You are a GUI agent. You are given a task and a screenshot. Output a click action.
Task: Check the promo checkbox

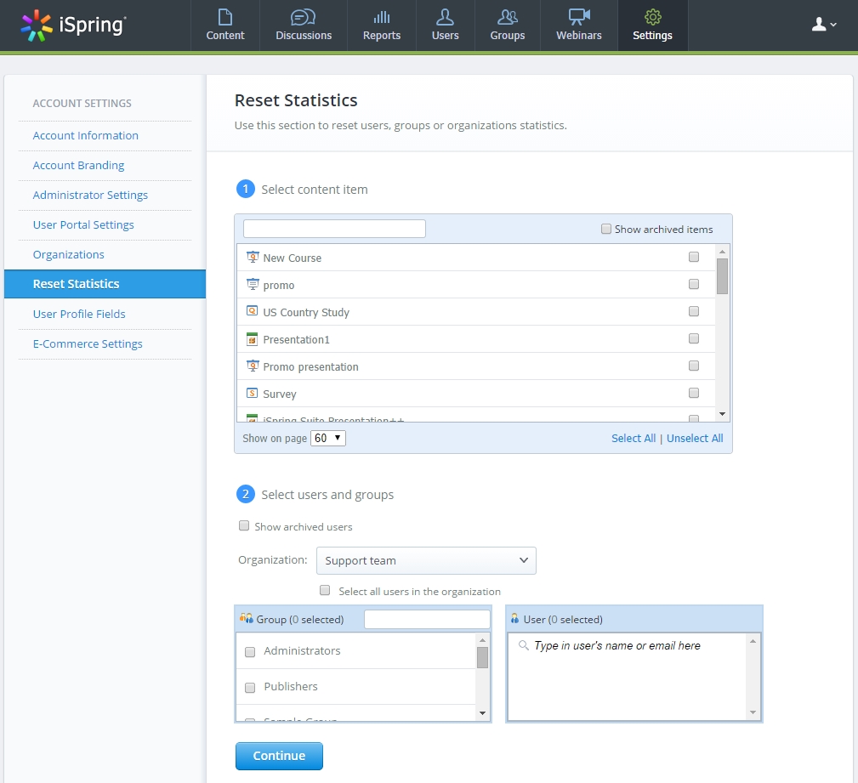pos(693,284)
